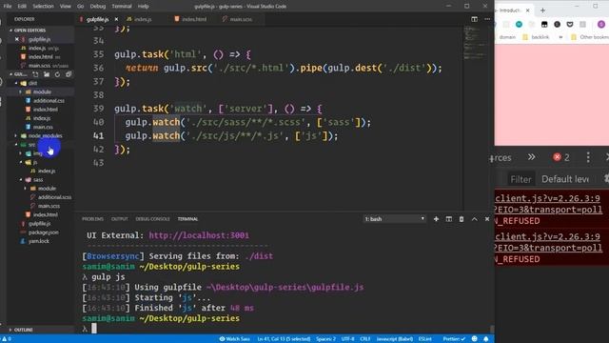Toggle Prettier formatter in status bar
This screenshot has width=609, height=343.
pyautogui.click(x=454, y=339)
